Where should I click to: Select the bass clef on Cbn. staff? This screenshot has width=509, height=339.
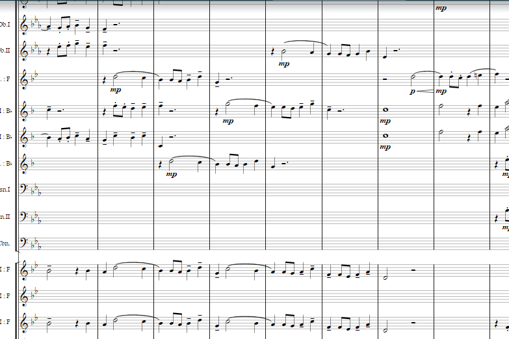(x=23, y=242)
